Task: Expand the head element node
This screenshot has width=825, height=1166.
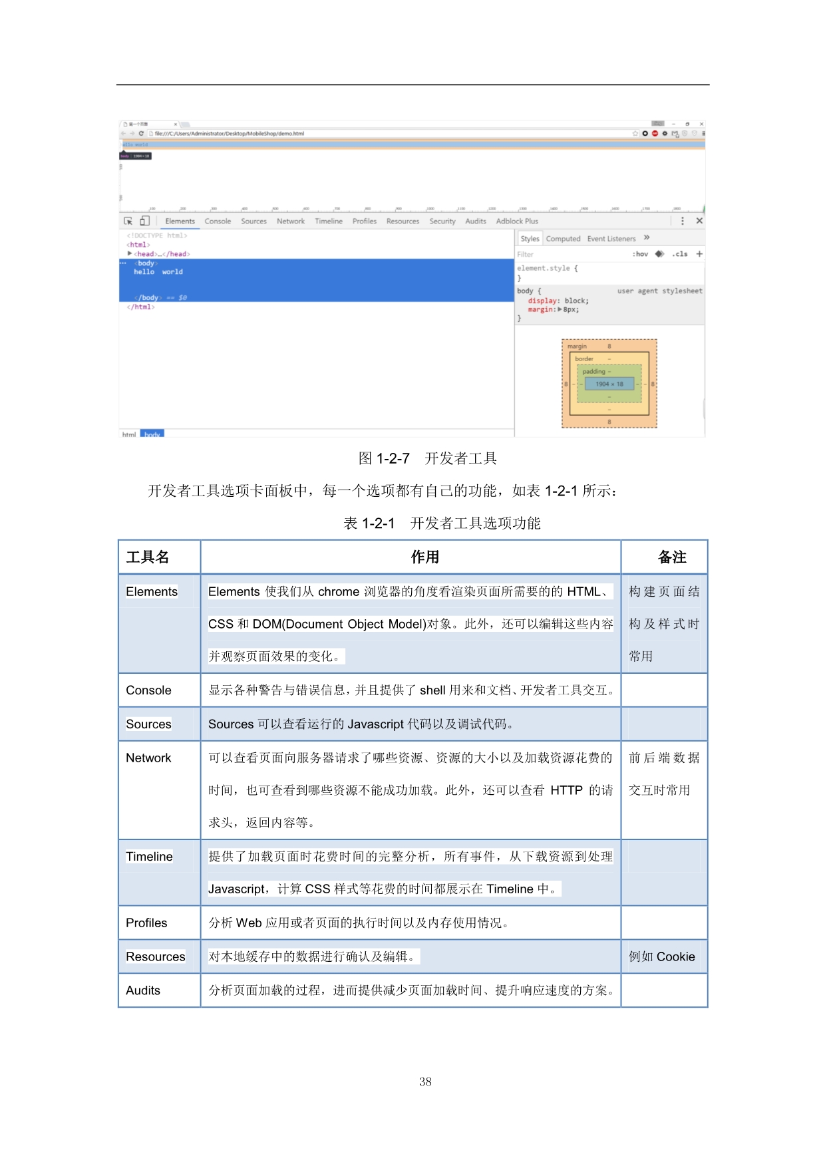Action: tap(129, 254)
